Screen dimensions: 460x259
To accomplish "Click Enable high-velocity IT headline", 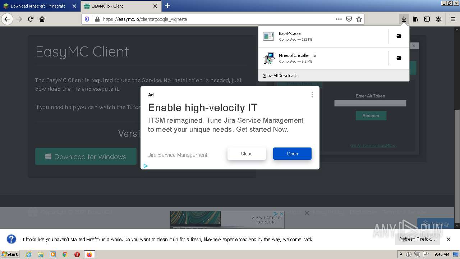I will (x=203, y=108).
